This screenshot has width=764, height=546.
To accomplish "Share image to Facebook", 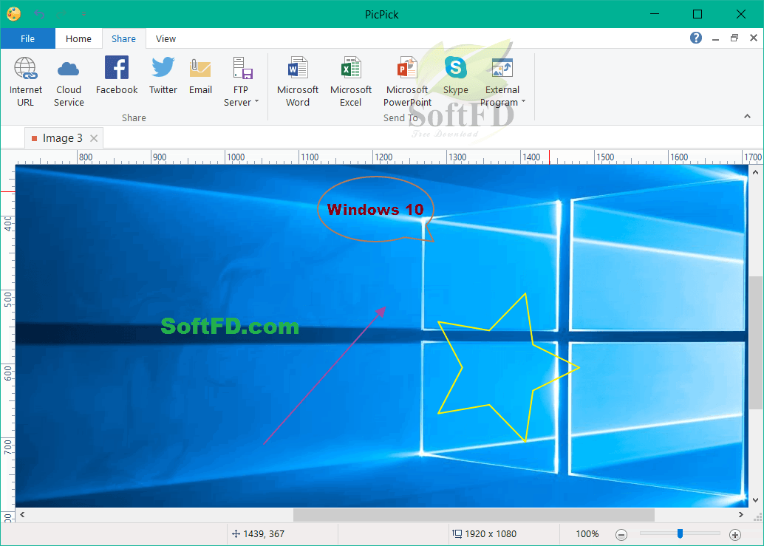I will pyautogui.click(x=117, y=75).
